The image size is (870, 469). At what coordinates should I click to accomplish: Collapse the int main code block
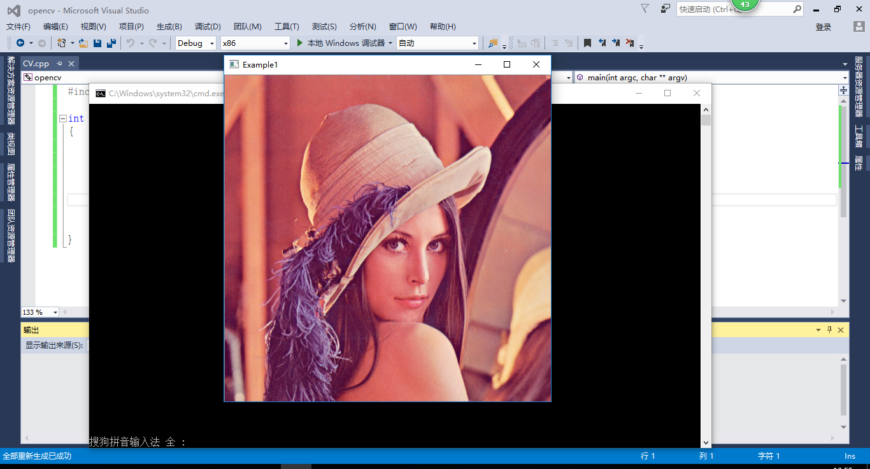pyautogui.click(x=62, y=119)
